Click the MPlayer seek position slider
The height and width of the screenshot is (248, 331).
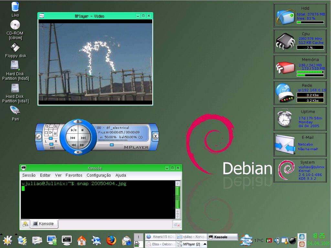(x=112, y=145)
